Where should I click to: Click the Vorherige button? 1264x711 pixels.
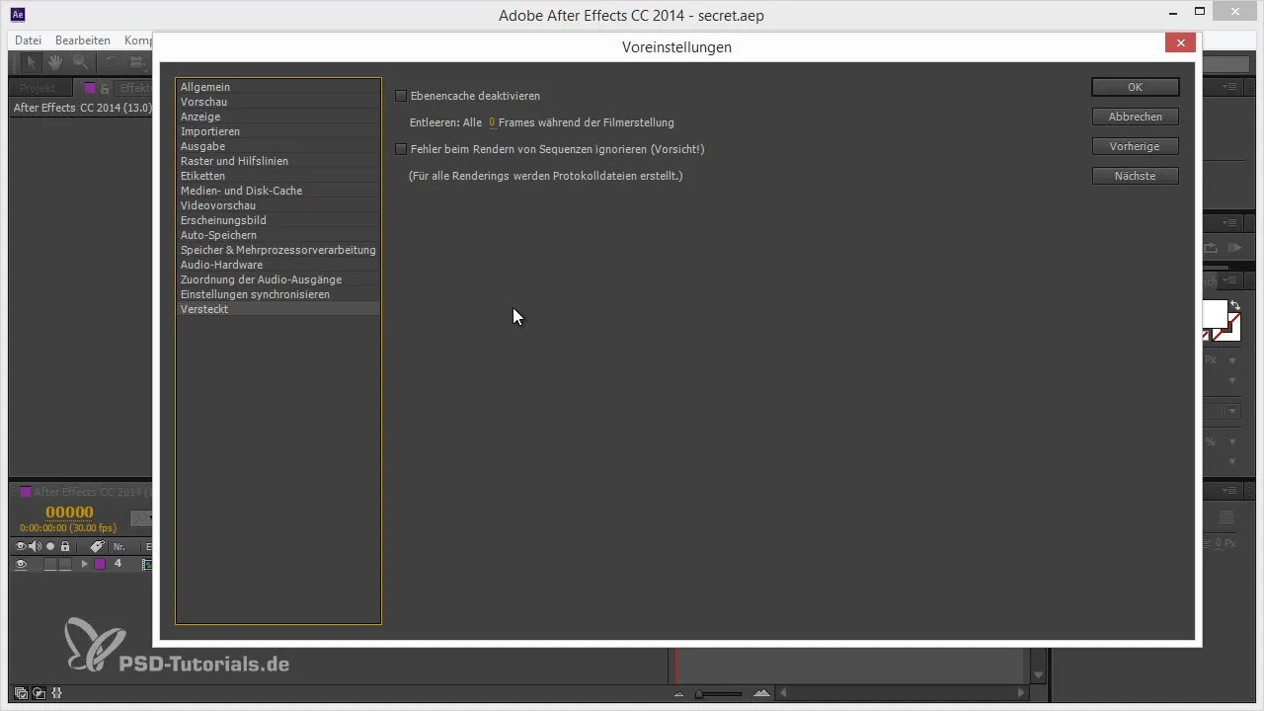coord(1135,146)
